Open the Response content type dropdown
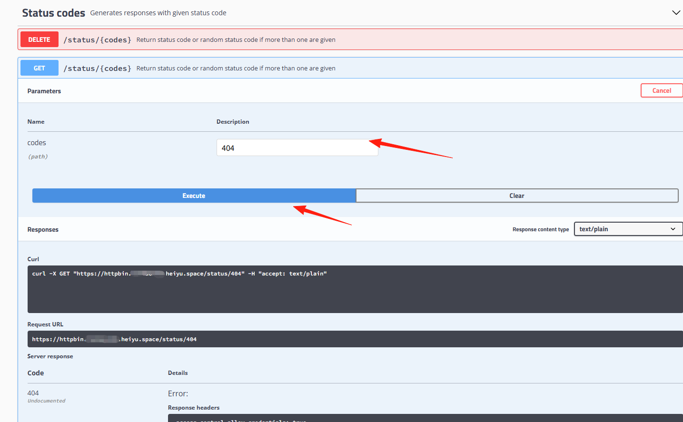This screenshot has width=683, height=422. click(628, 229)
